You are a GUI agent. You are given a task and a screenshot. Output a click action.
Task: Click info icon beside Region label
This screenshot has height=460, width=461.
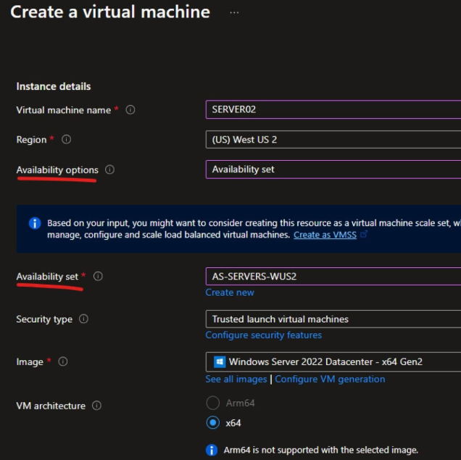tap(66, 140)
